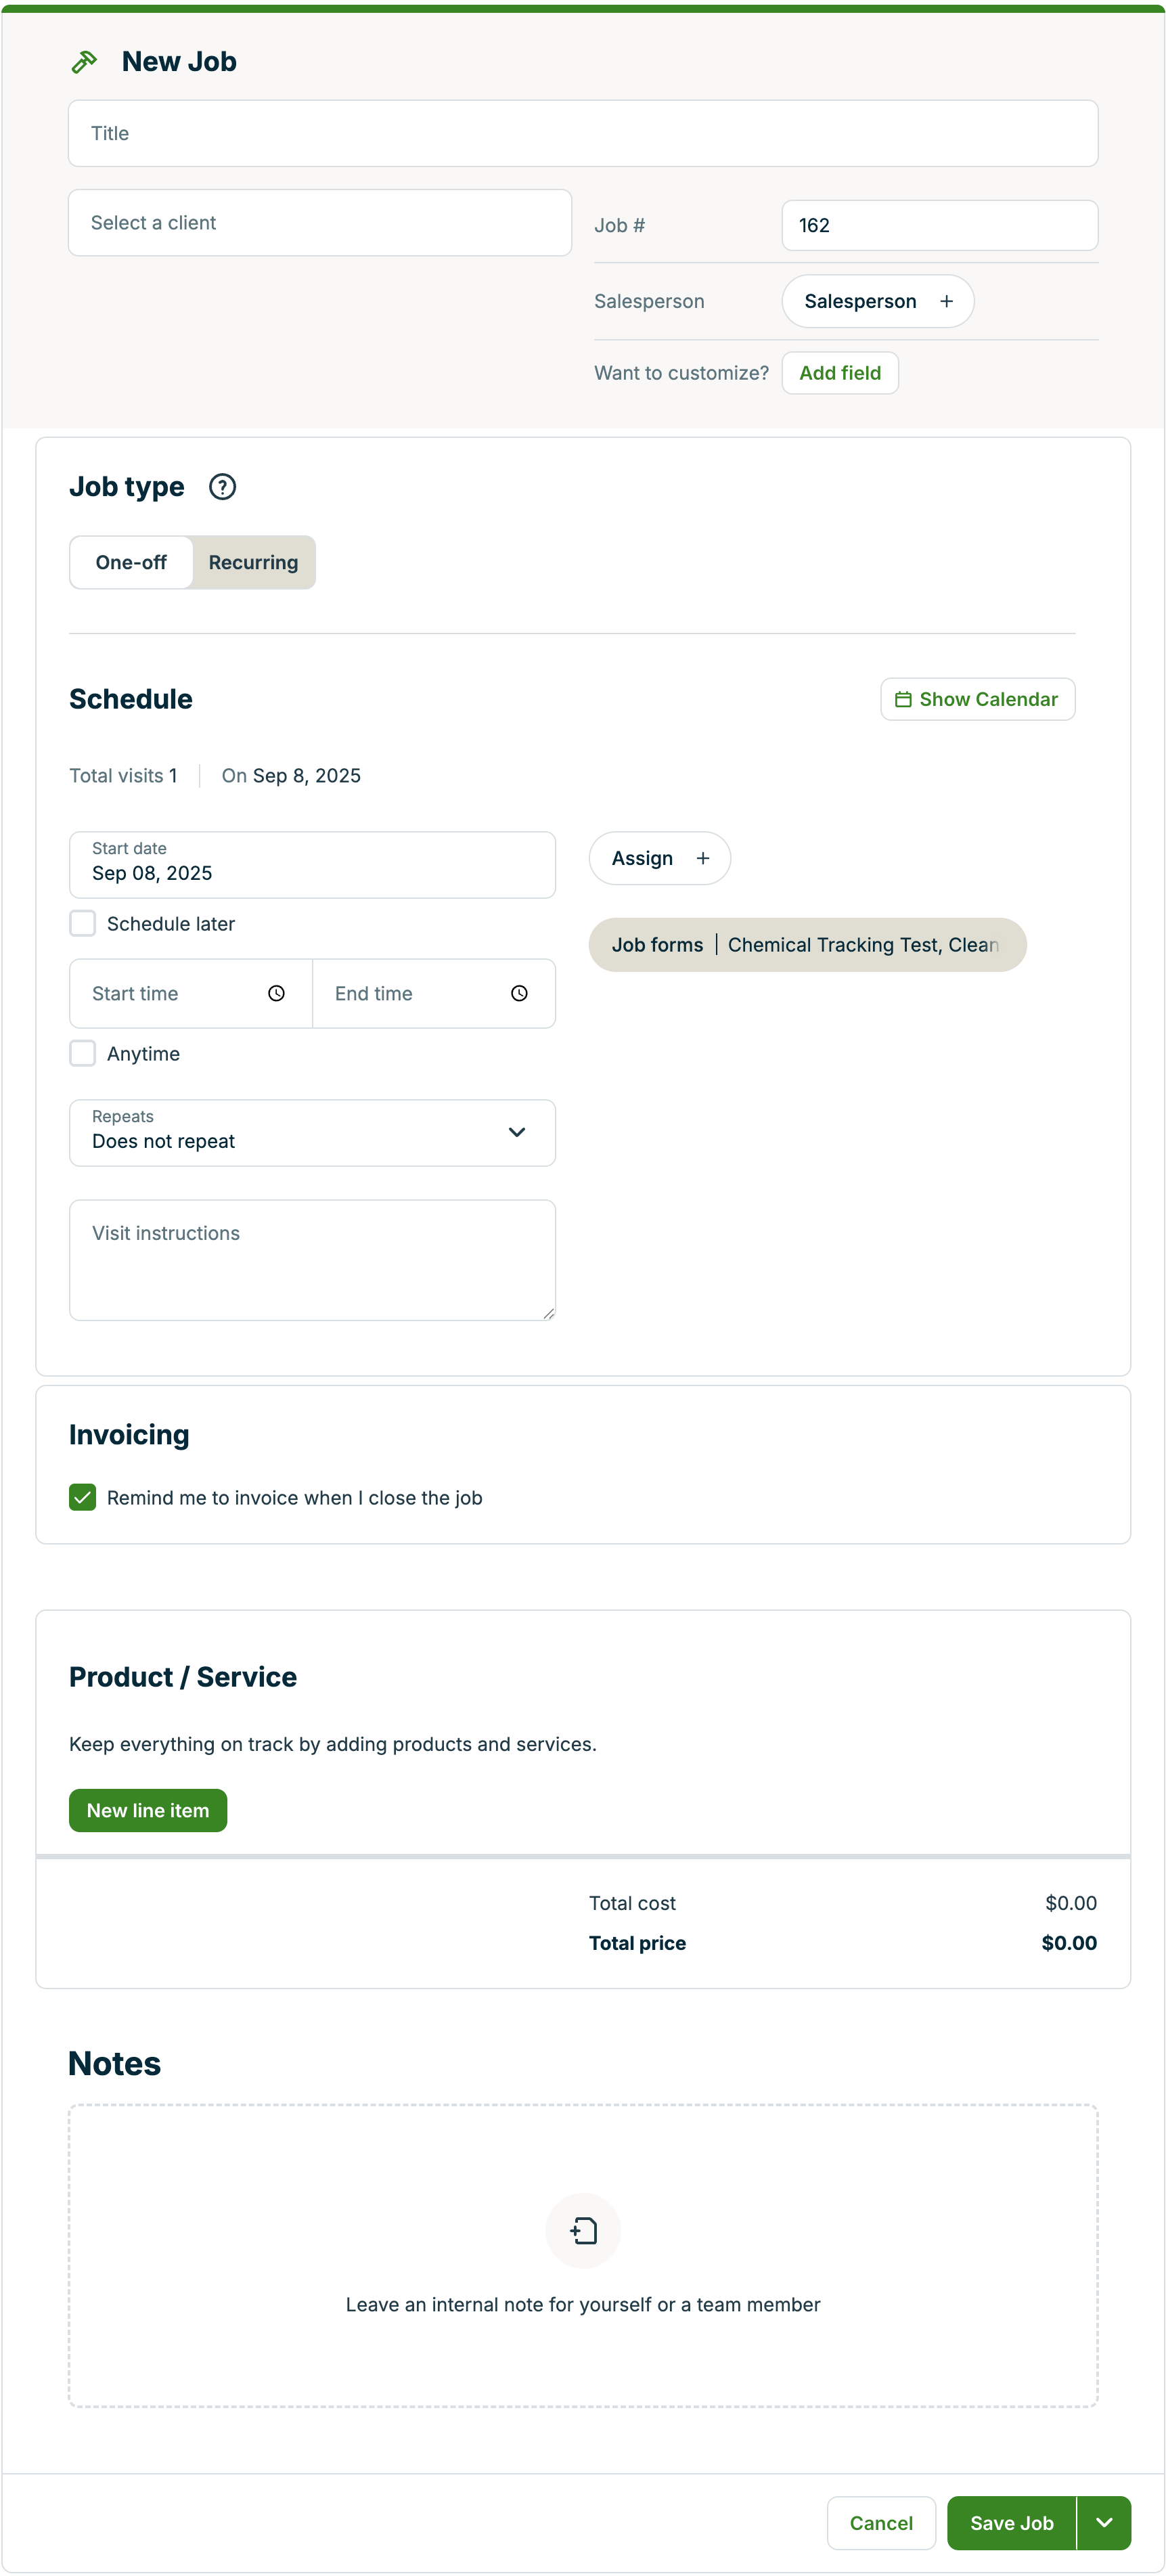Screen dimensions: 1166x2576
Task: Tick the Anytime checkbox
Action: [x=83, y=1053]
